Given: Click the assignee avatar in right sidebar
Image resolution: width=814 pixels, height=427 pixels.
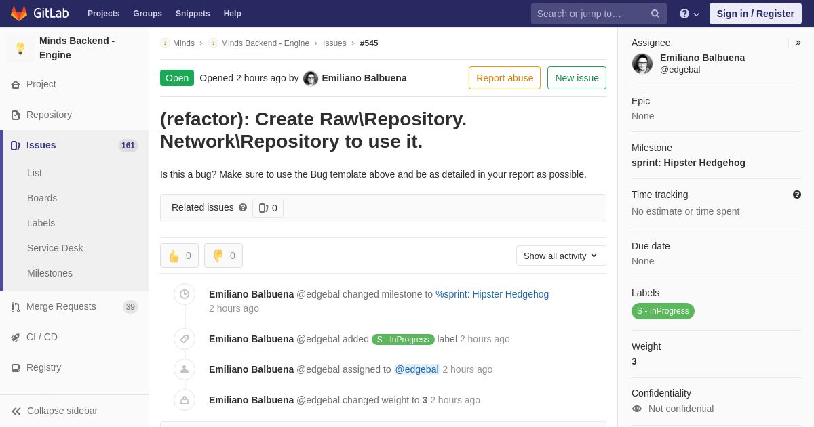Looking at the screenshot, I should (x=642, y=64).
